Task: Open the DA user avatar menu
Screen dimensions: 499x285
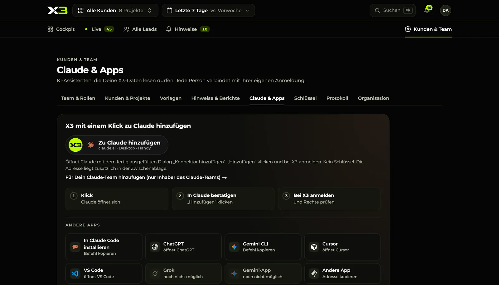Action: pyautogui.click(x=445, y=10)
